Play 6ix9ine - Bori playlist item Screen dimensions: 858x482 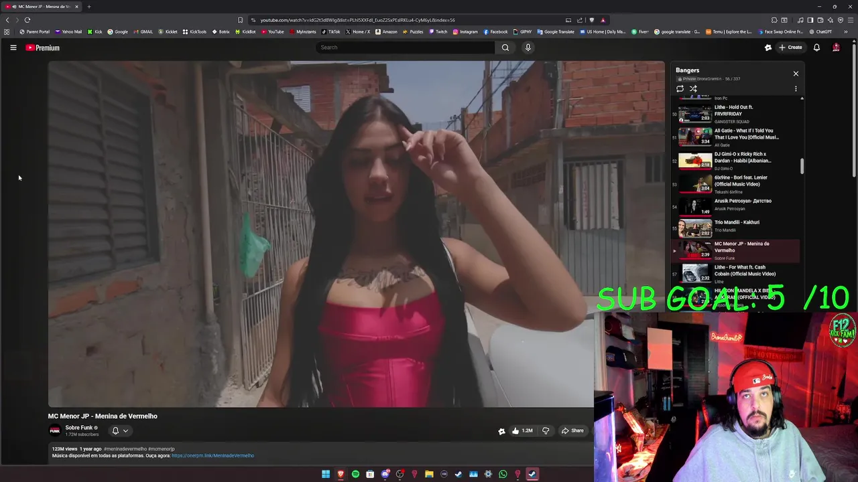coord(737,184)
